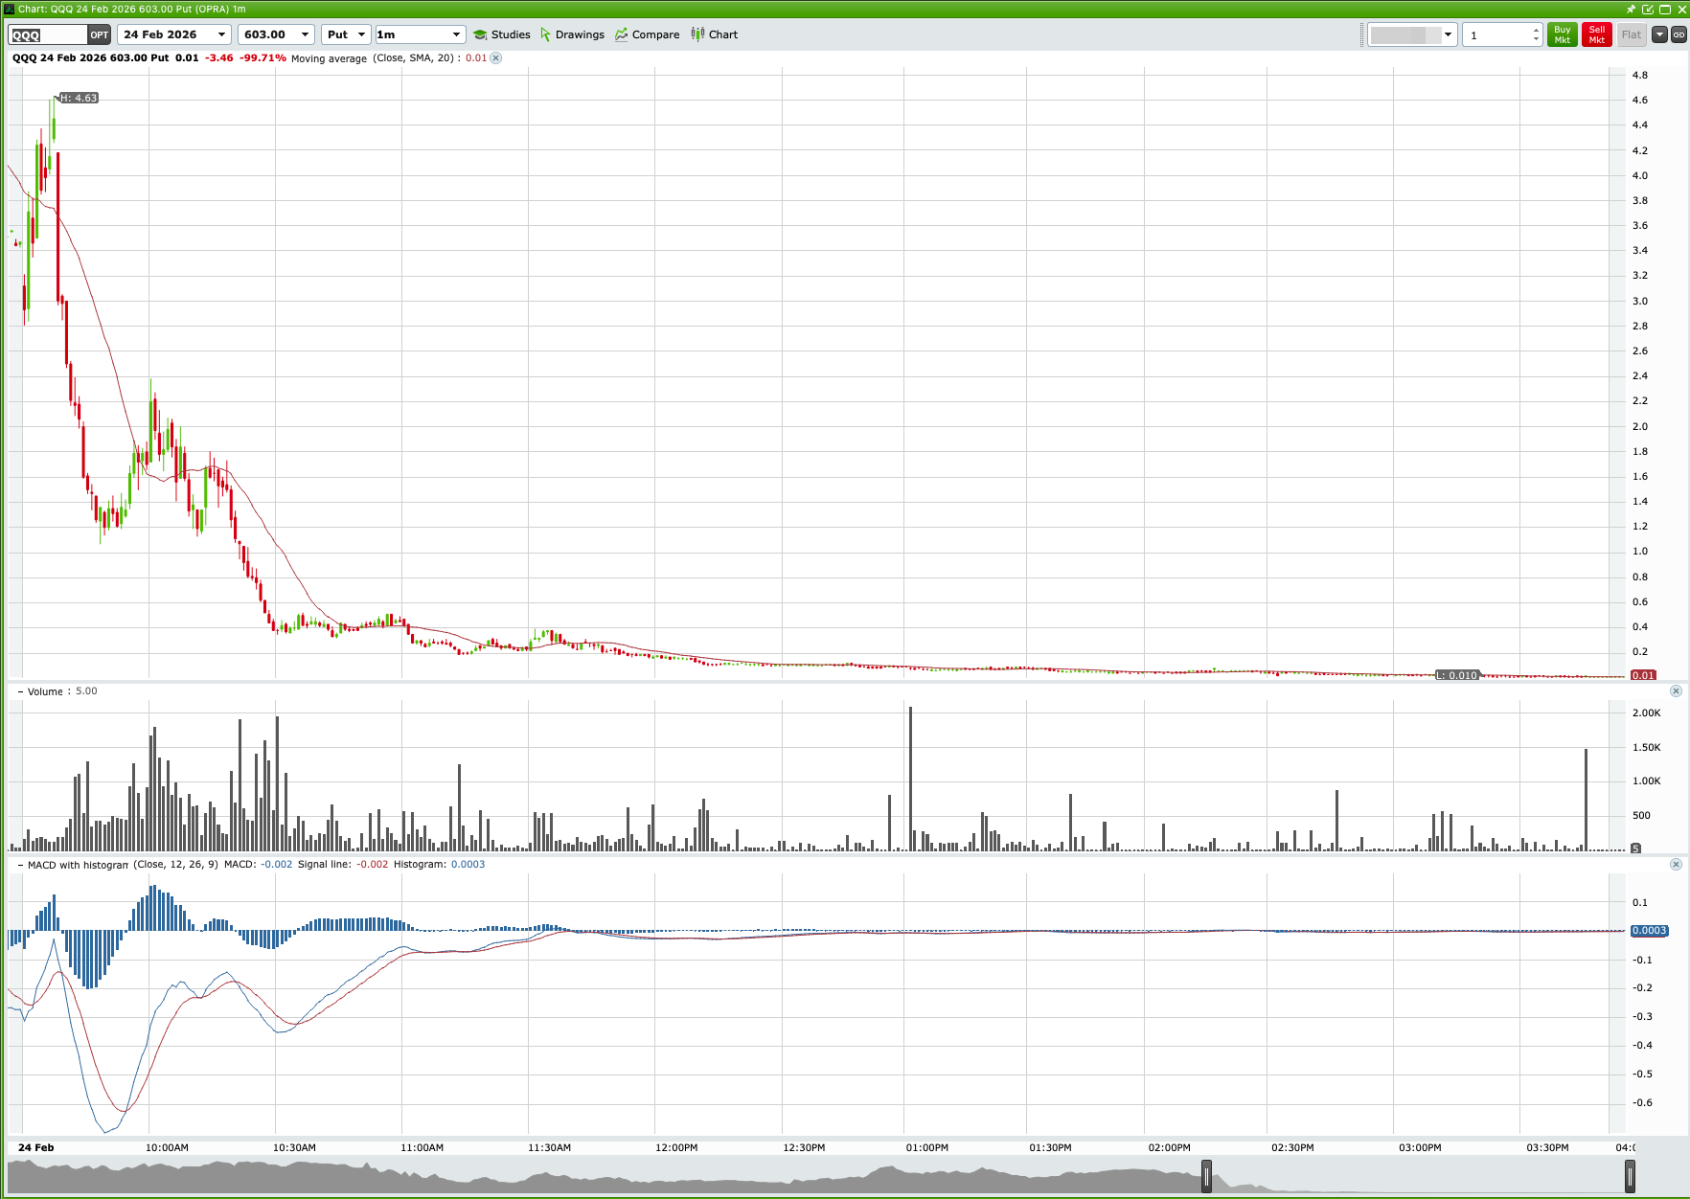Collapse the Volume panel with its minus control
Image resolution: width=1690 pixels, height=1199 pixels.
(19, 690)
